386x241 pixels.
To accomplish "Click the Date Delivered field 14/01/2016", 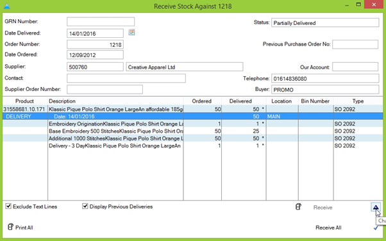I will [x=95, y=33].
